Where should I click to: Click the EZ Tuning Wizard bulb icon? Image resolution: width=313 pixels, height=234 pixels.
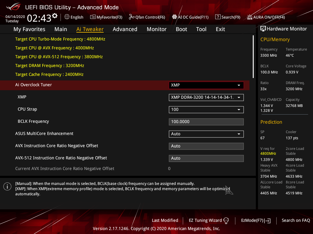[226, 220]
